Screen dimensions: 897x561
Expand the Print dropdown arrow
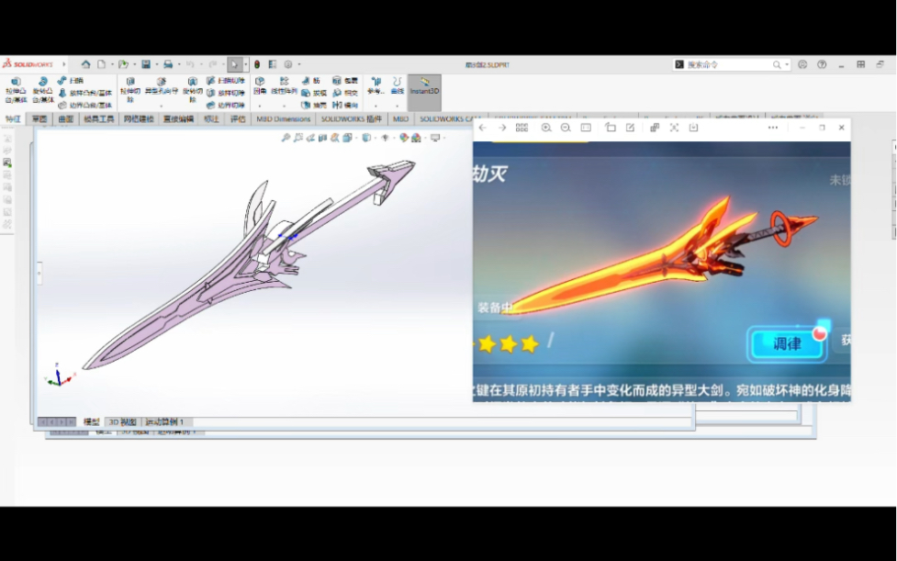point(179,64)
